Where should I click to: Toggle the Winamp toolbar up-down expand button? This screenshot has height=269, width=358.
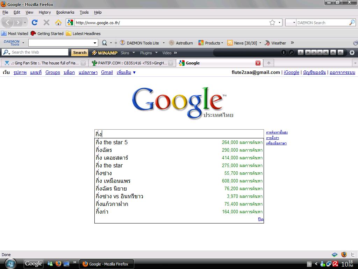coord(301,53)
